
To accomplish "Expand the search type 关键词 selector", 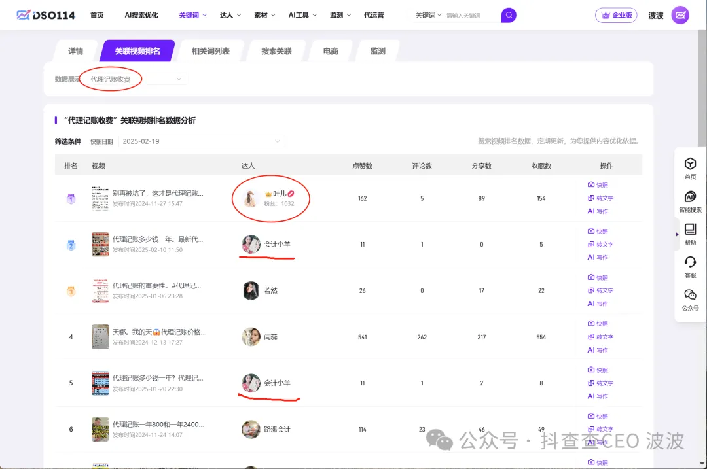I will pos(428,15).
